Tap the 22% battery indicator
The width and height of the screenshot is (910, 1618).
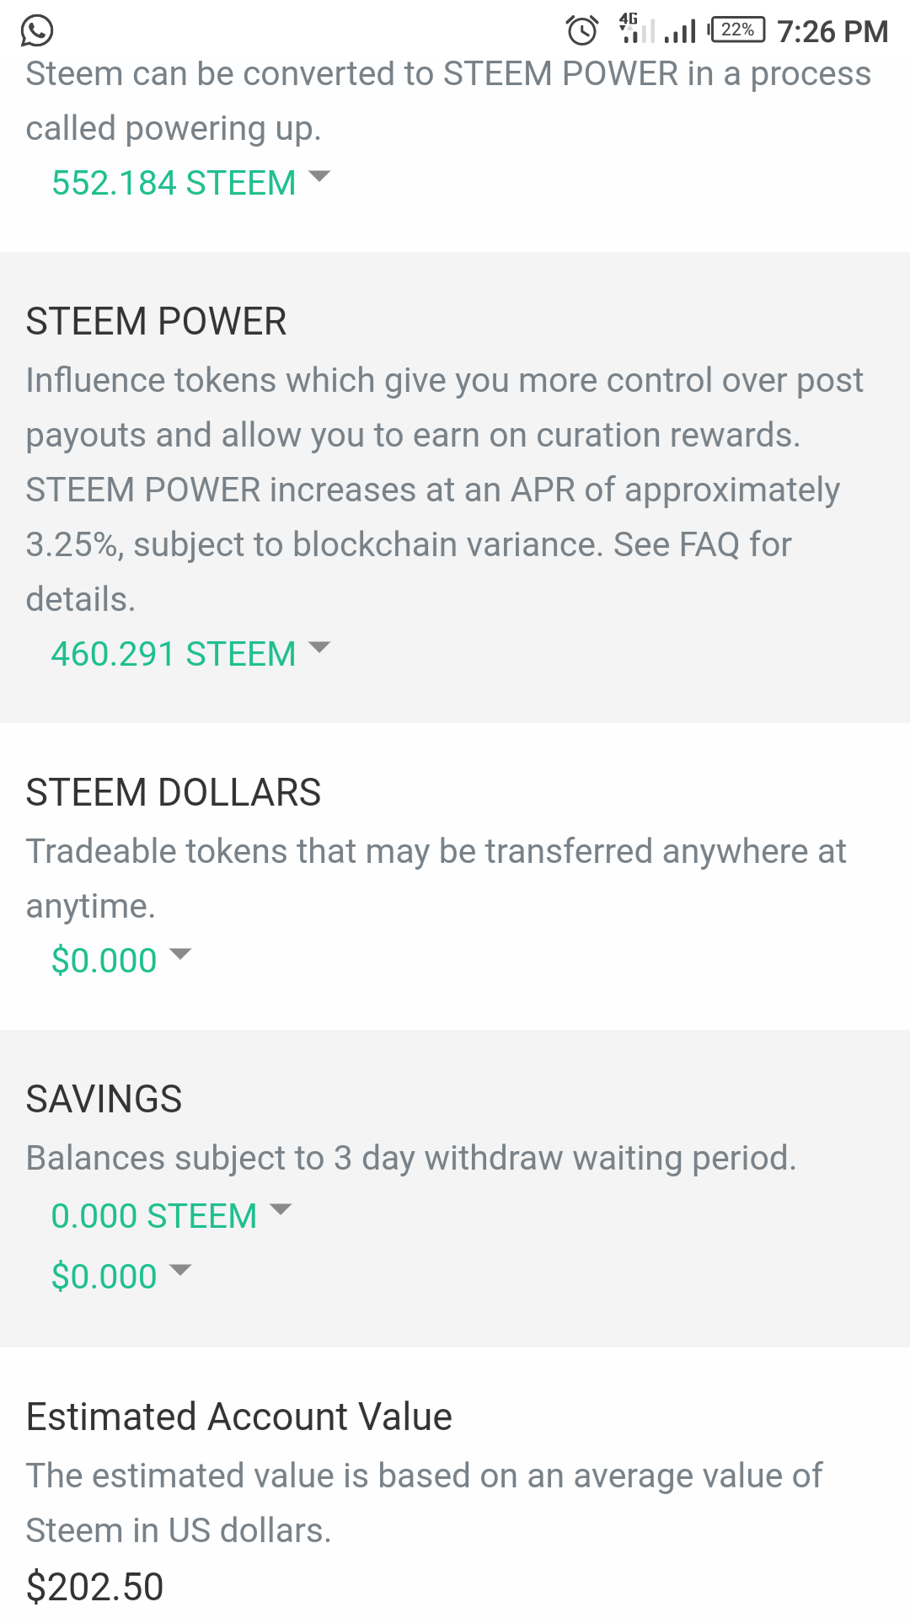(736, 30)
